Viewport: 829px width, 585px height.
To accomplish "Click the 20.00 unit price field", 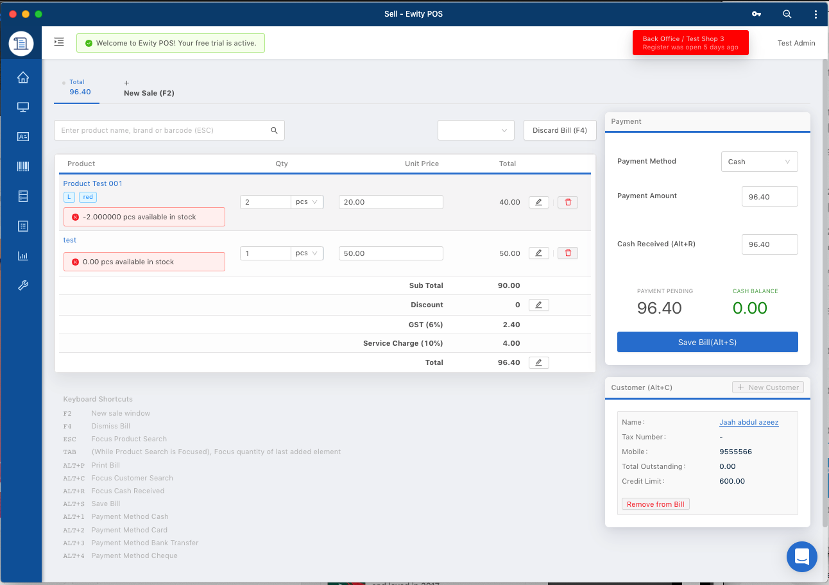I will (391, 202).
